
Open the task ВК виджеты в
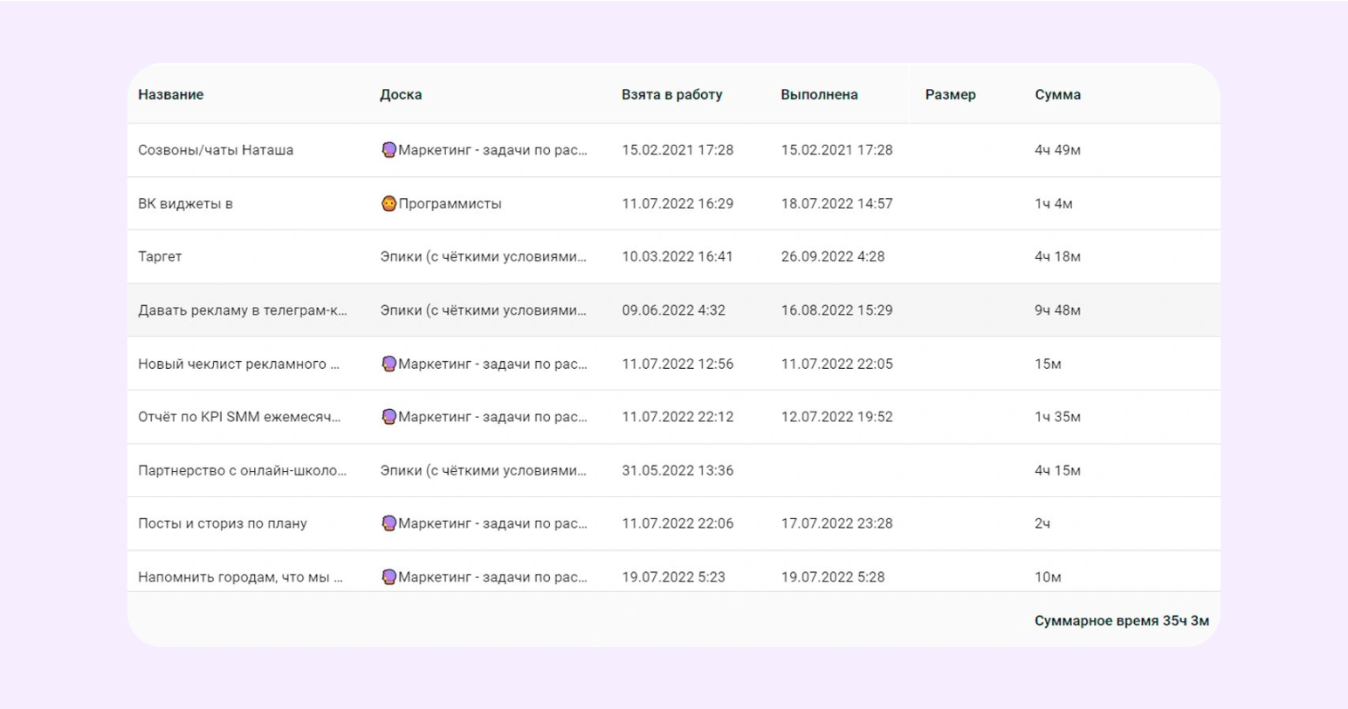pyautogui.click(x=185, y=203)
